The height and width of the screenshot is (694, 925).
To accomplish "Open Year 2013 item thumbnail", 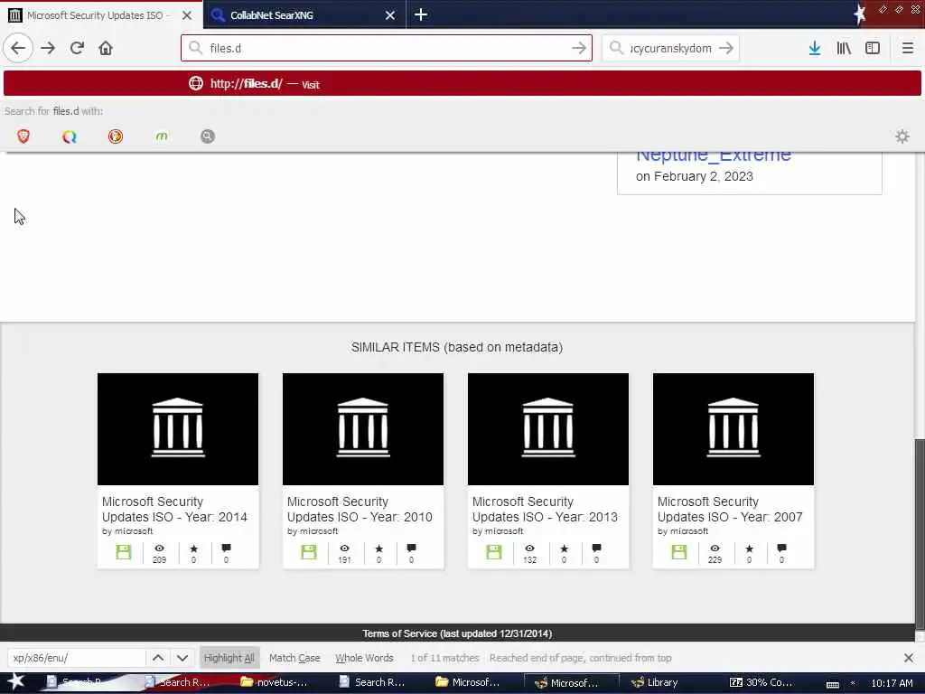I will [548, 429].
